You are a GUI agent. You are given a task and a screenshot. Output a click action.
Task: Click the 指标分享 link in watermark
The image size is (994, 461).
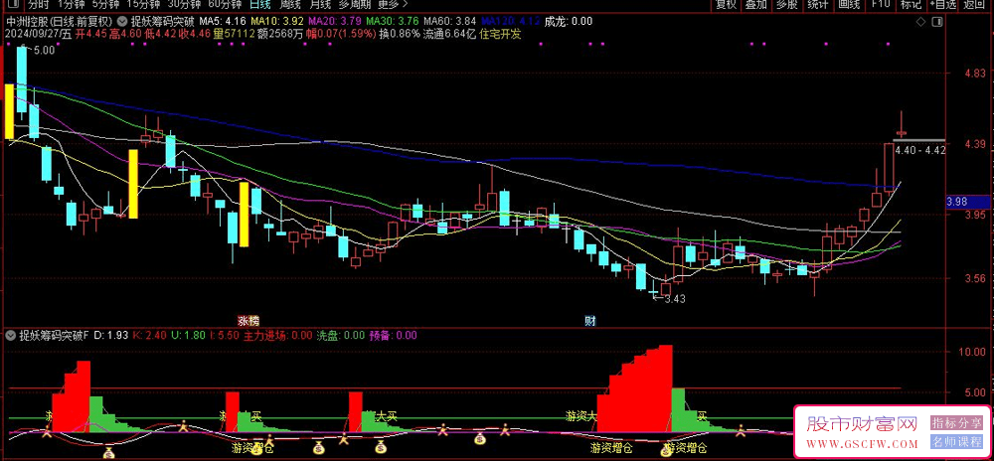[956, 423]
